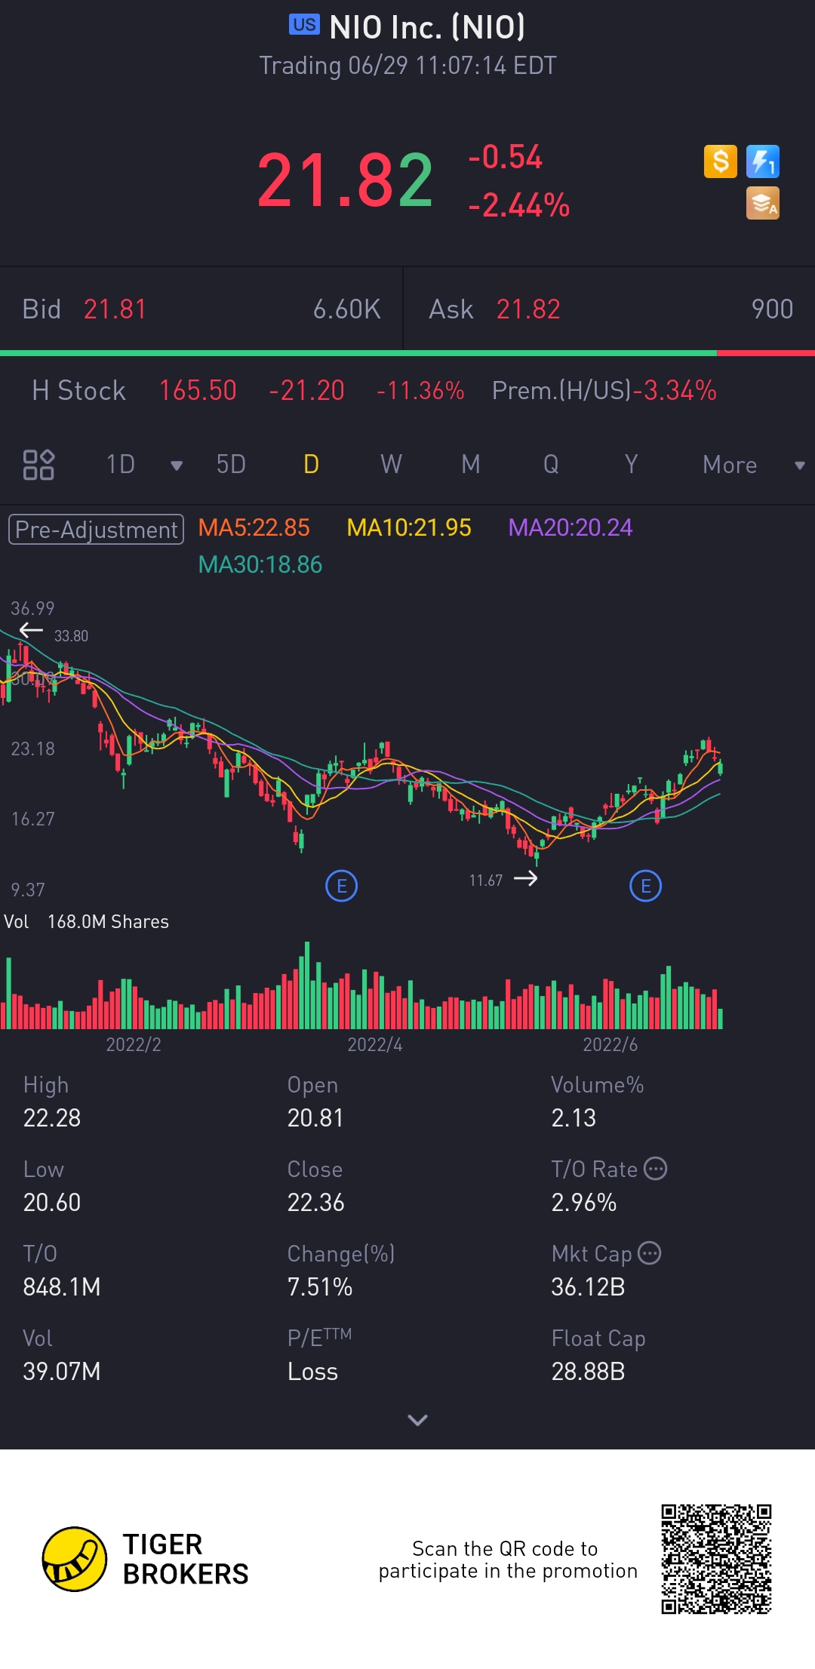This screenshot has width=815, height=1669.
Task: Tap the Ask 21.82 price
Action: [x=528, y=309]
